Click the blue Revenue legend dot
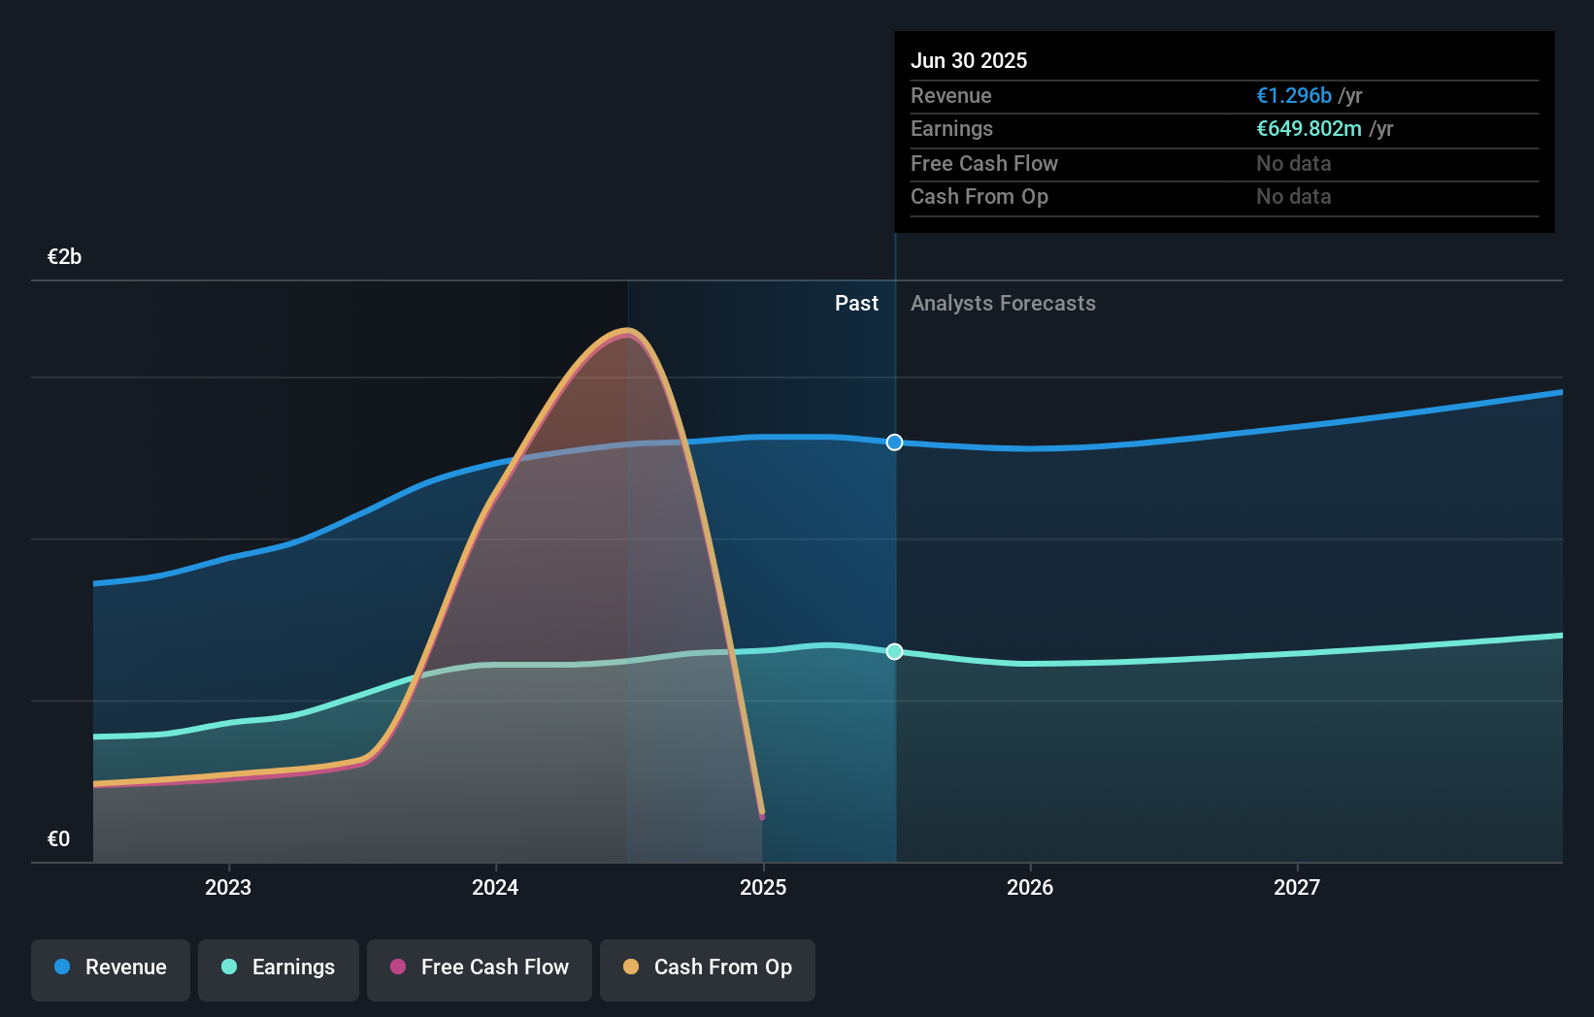1594x1017 pixels. tap(62, 967)
